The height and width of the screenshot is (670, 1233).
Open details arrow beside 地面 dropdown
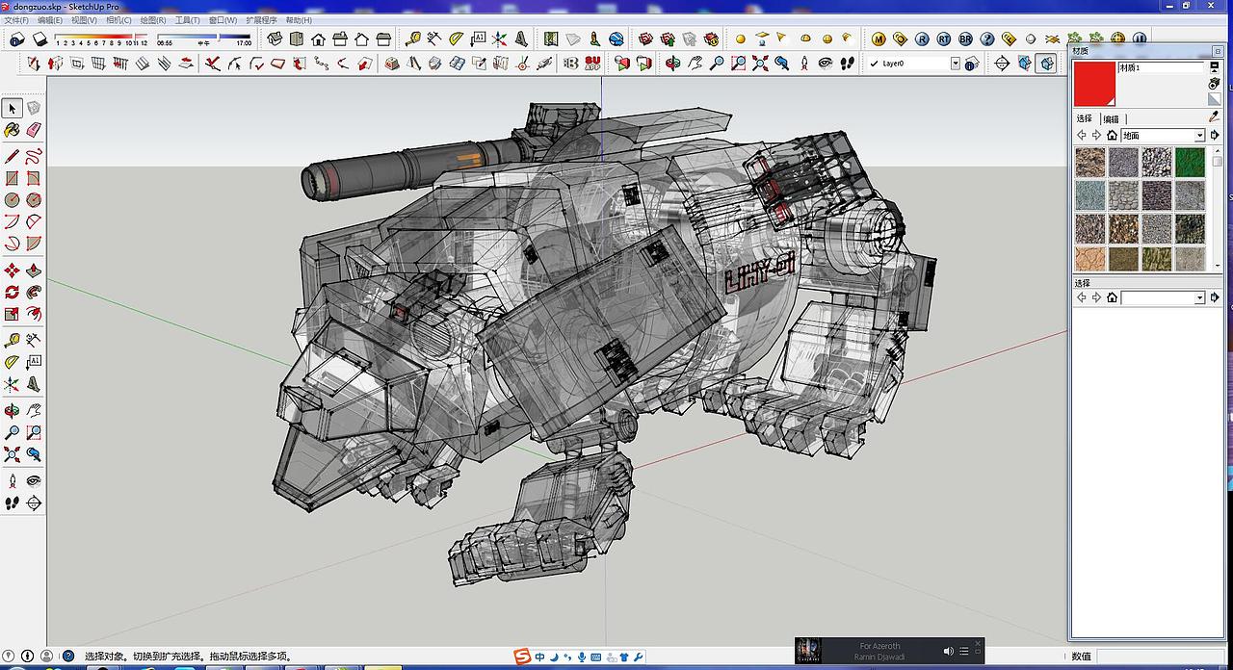[x=1215, y=136]
